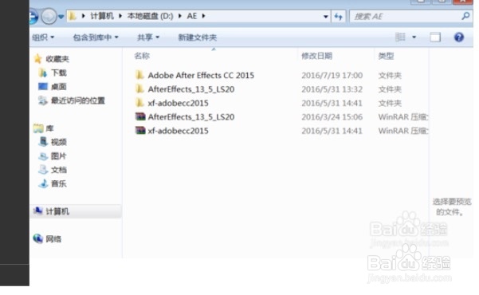Open the recent pages dropdown arrow

61,17
